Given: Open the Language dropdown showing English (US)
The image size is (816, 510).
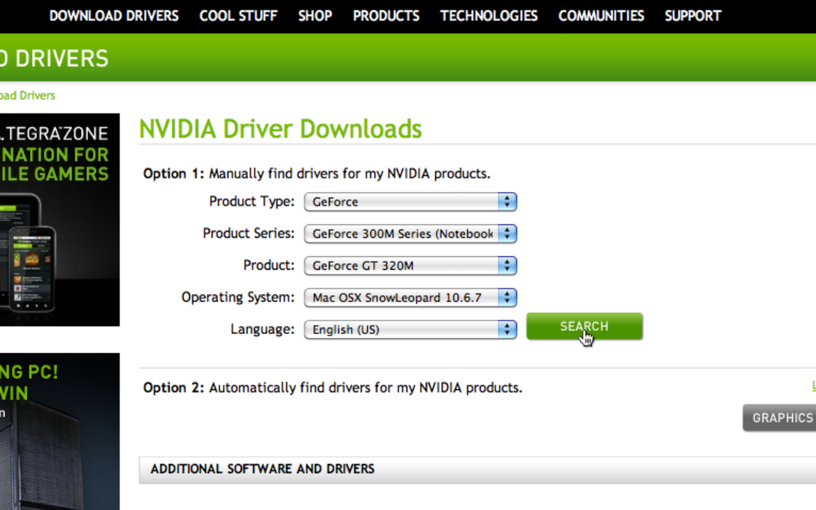Looking at the screenshot, I should point(411,330).
